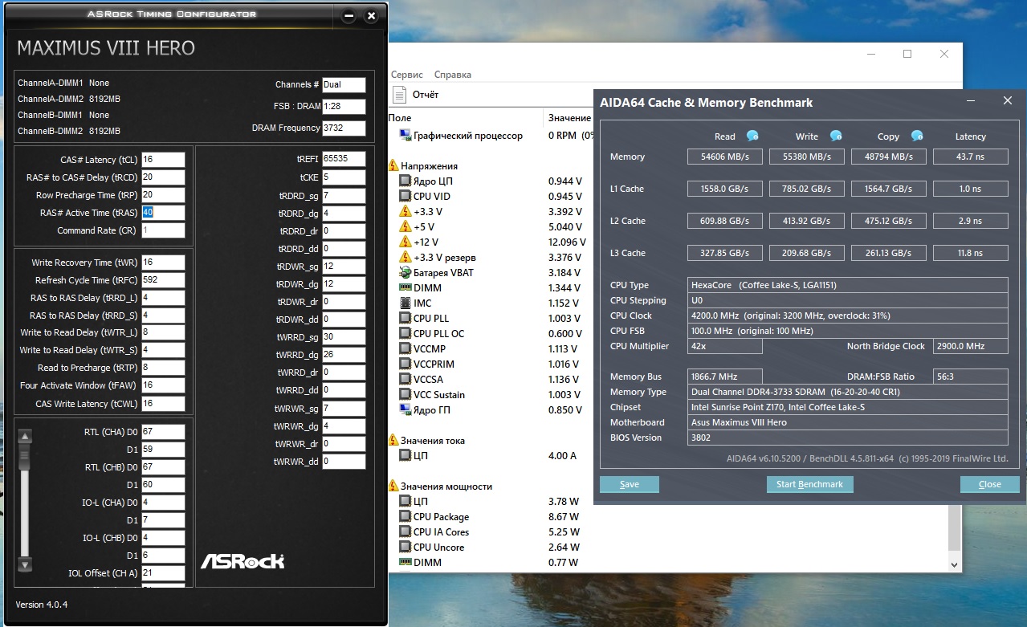Click the L3 Cache Copy 261.13 GB/s value
This screenshot has width=1027, height=627.
[x=888, y=253]
